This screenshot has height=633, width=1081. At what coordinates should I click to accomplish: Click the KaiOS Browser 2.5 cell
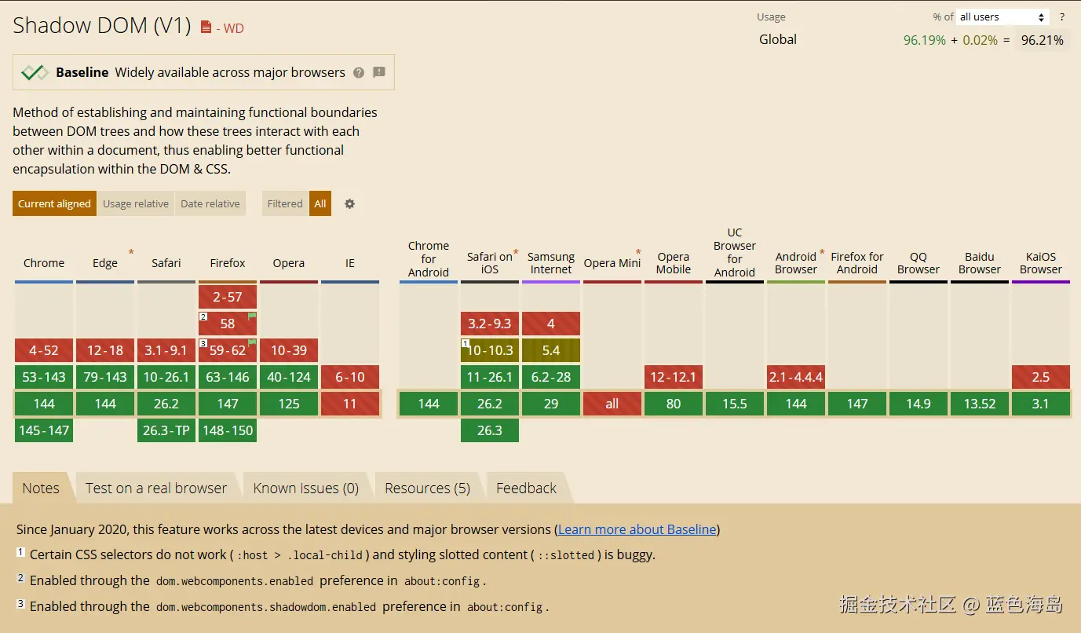click(x=1041, y=377)
